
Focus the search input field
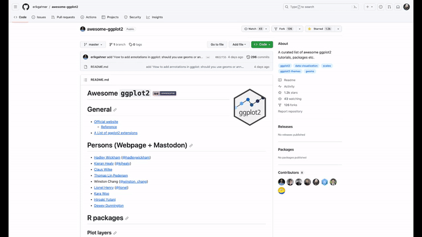tap(321, 7)
